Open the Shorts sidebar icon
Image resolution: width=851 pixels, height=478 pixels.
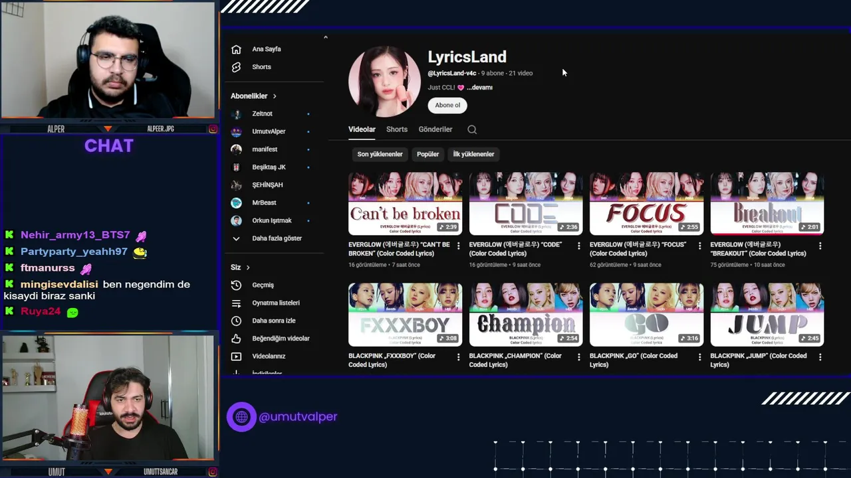tap(236, 67)
